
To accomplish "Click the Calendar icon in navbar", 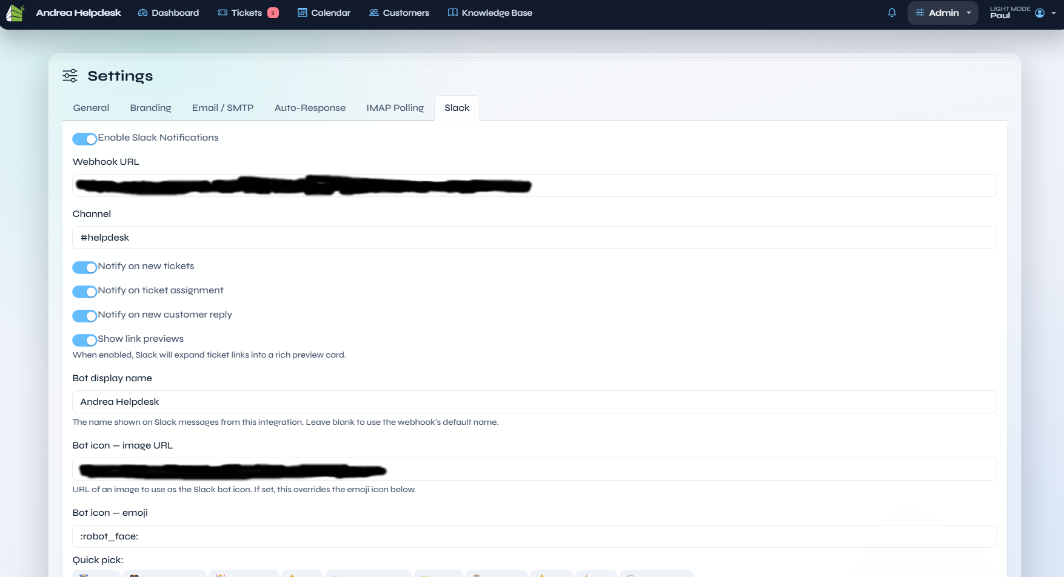I will tap(302, 13).
